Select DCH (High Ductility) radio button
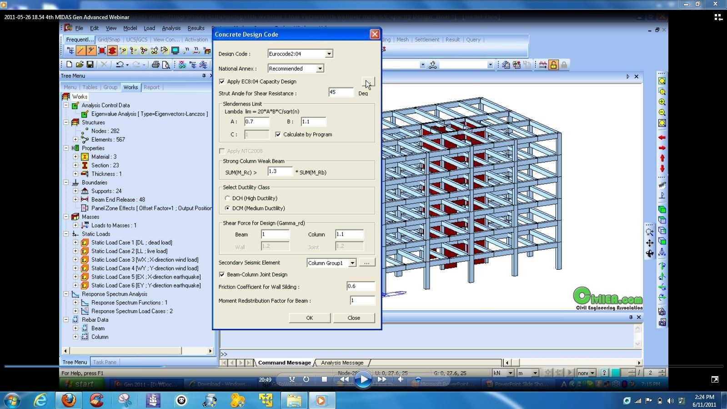The image size is (727, 409). [227, 198]
